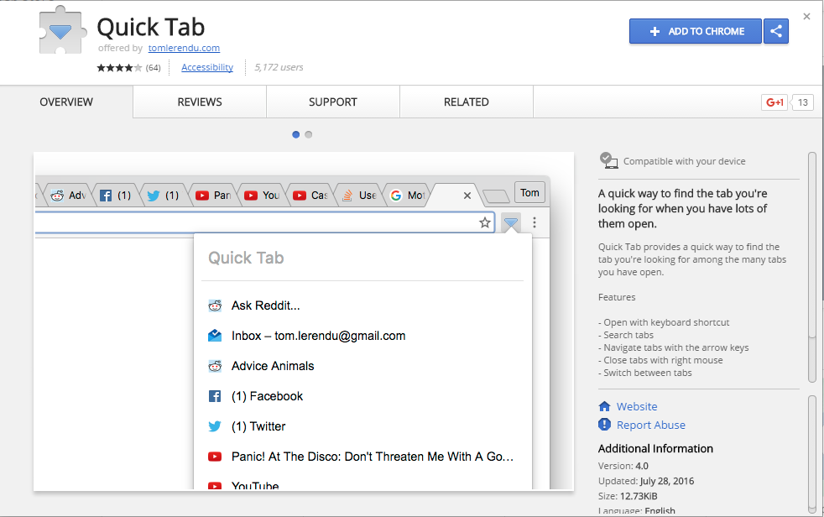This screenshot has width=824, height=517.
Task: Click the Google 'Mot' tab in screenshot
Action: click(x=409, y=196)
